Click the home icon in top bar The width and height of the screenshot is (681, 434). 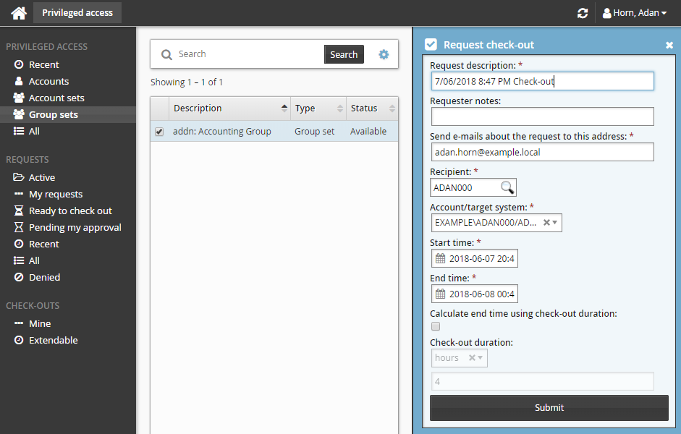(19, 13)
